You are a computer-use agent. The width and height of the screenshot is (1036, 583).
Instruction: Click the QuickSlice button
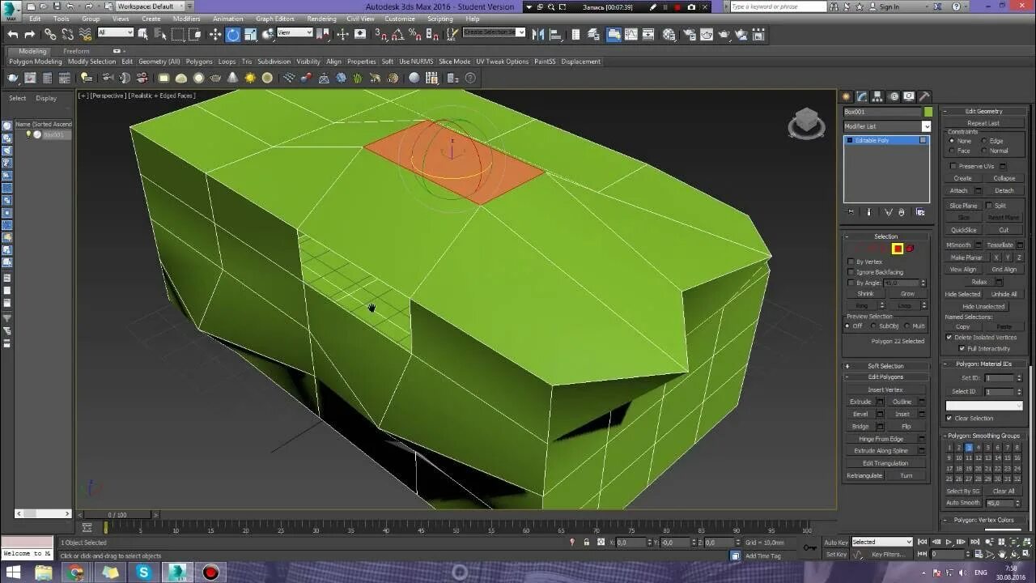coord(963,230)
